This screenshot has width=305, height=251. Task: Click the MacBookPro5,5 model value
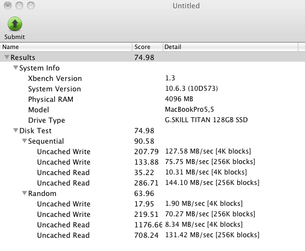click(189, 110)
